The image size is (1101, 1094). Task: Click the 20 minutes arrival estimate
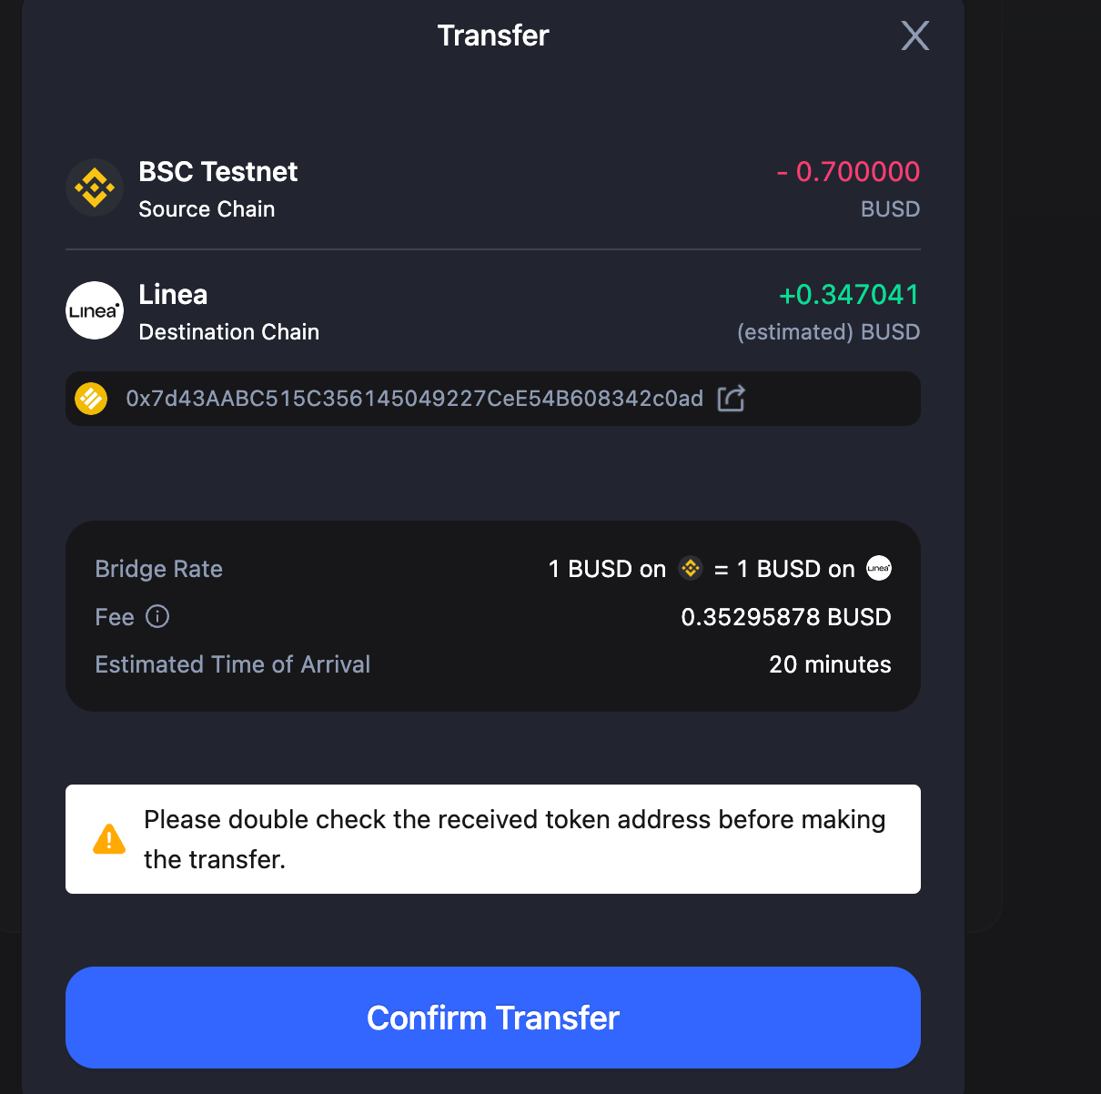tap(830, 664)
